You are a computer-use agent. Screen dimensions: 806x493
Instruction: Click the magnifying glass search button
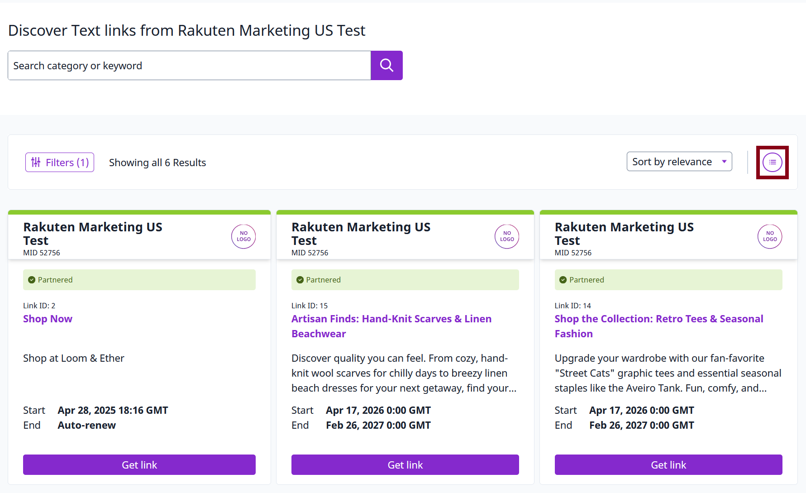point(386,65)
